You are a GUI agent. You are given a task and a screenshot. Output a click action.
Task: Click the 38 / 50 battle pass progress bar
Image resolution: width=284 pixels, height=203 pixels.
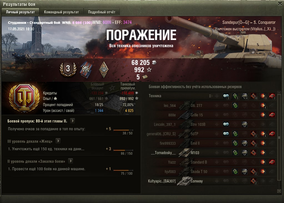click(x=123, y=130)
